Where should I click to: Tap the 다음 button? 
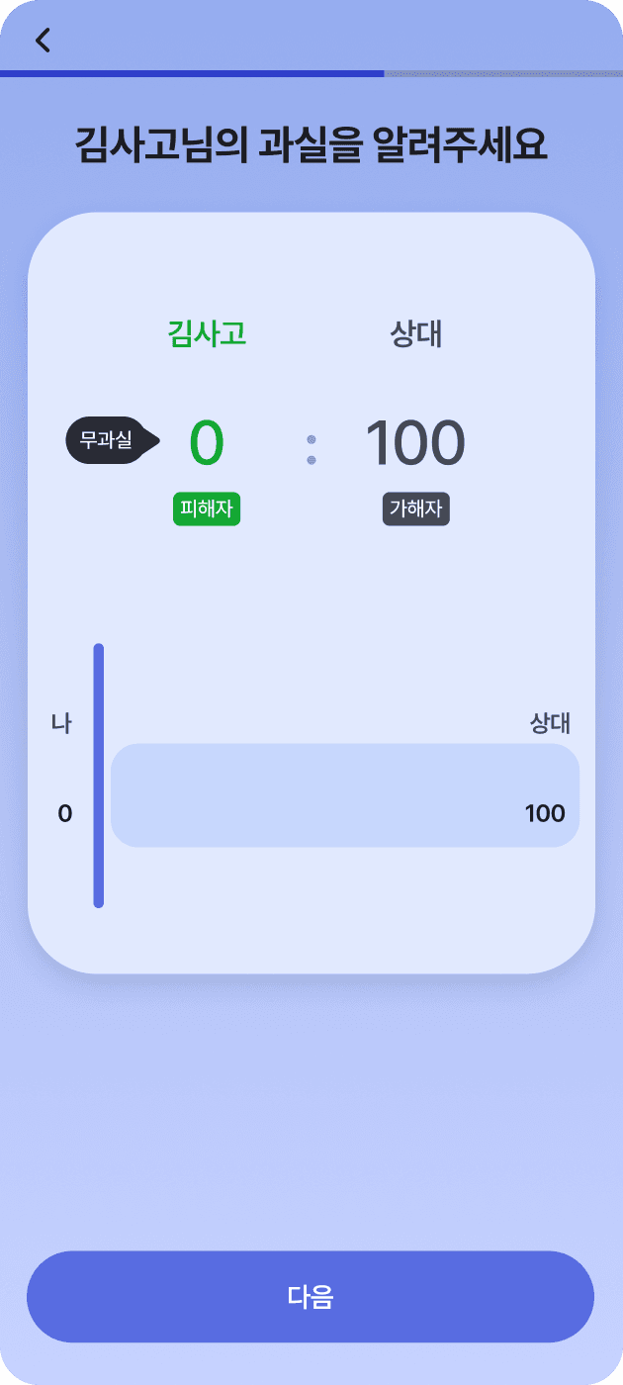(x=311, y=1297)
